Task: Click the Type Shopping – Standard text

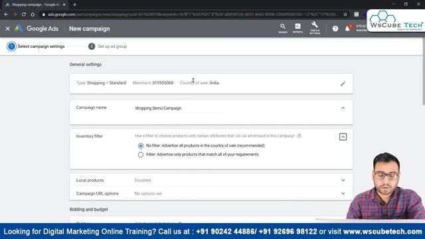Action: (101, 83)
